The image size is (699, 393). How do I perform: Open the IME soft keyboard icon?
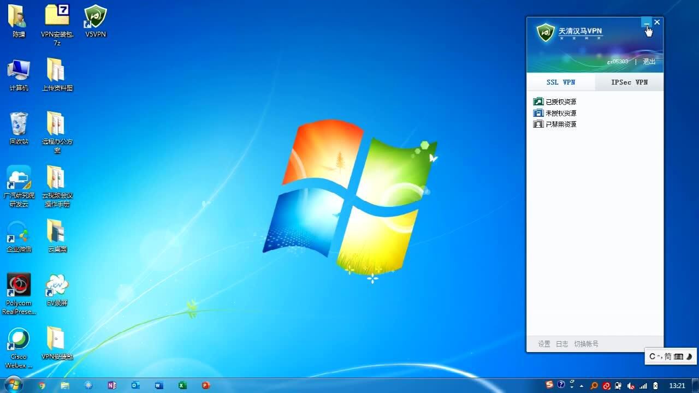678,356
